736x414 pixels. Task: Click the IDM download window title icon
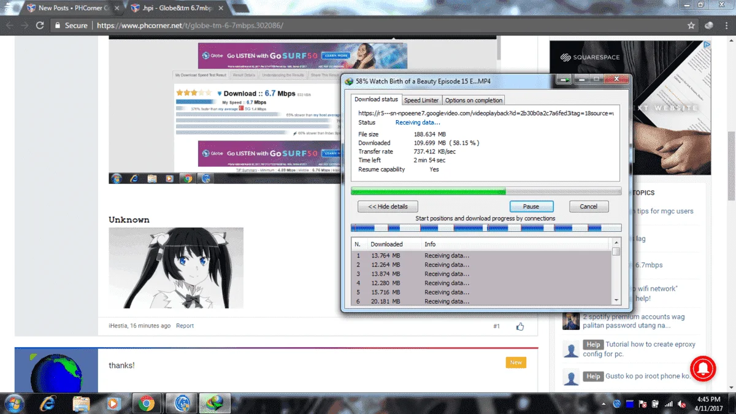(x=349, y=81)
